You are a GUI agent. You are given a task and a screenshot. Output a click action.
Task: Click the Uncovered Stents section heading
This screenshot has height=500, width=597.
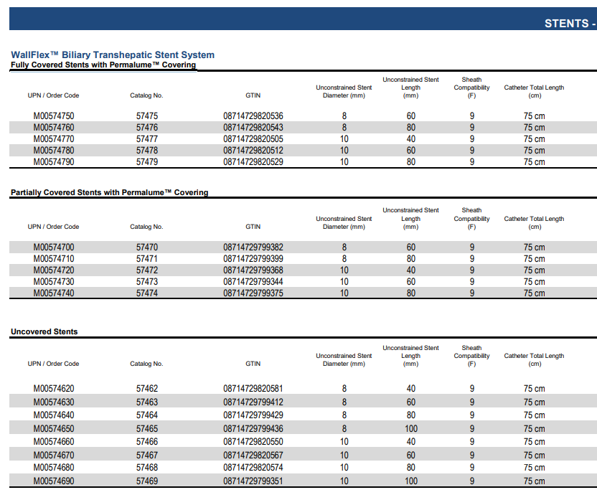(44, 331)
